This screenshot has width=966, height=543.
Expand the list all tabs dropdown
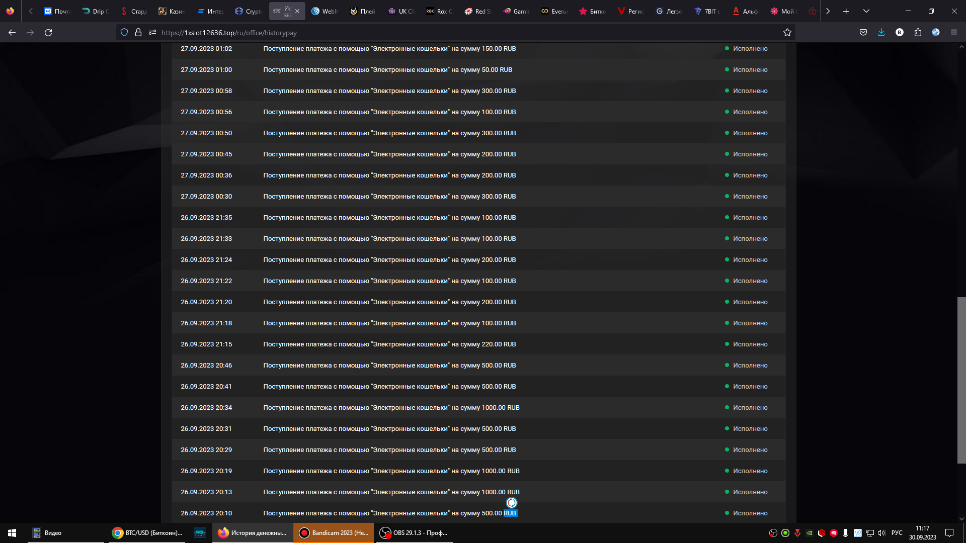coord(866,11)
